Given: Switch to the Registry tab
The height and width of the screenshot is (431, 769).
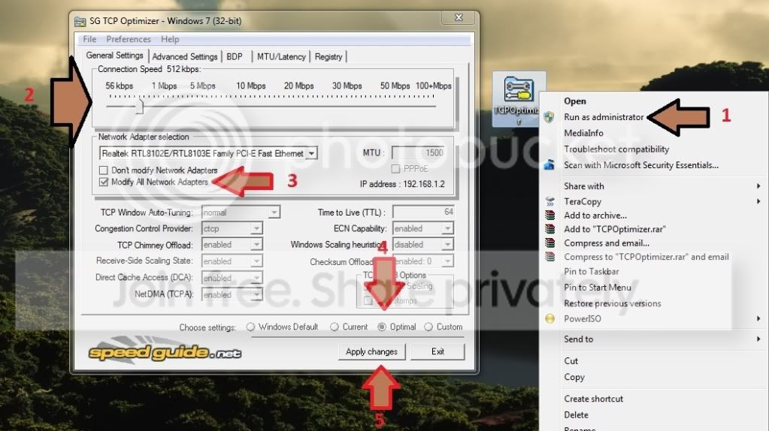Looking at the screenshot, I should [328, 57].
